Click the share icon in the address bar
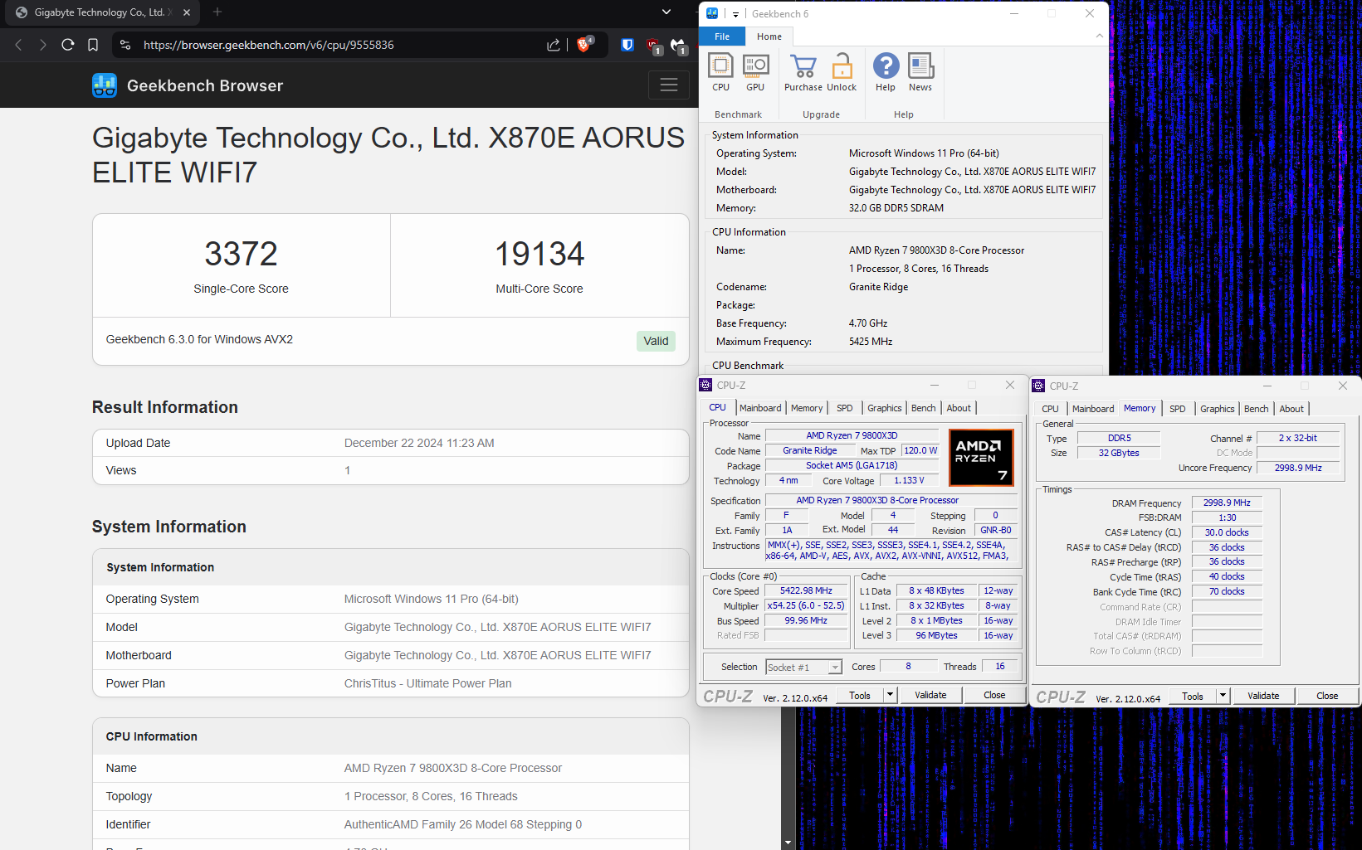 553,45
